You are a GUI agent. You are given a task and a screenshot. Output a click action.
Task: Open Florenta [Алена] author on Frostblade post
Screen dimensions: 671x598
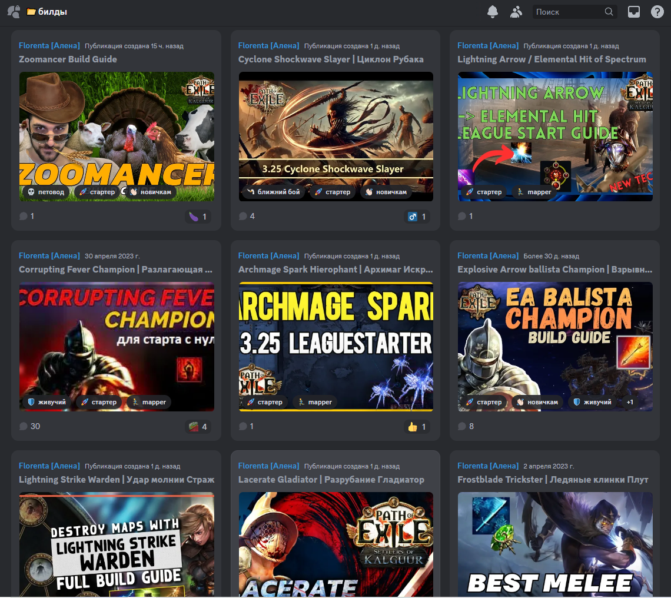(x=488, y=466)
